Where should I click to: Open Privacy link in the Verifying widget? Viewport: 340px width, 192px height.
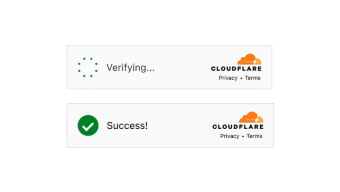(x=228, y=78)
